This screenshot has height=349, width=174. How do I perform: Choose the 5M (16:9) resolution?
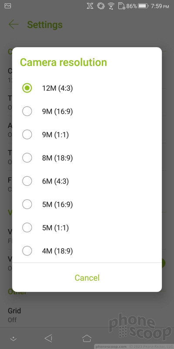click(87, 204)
